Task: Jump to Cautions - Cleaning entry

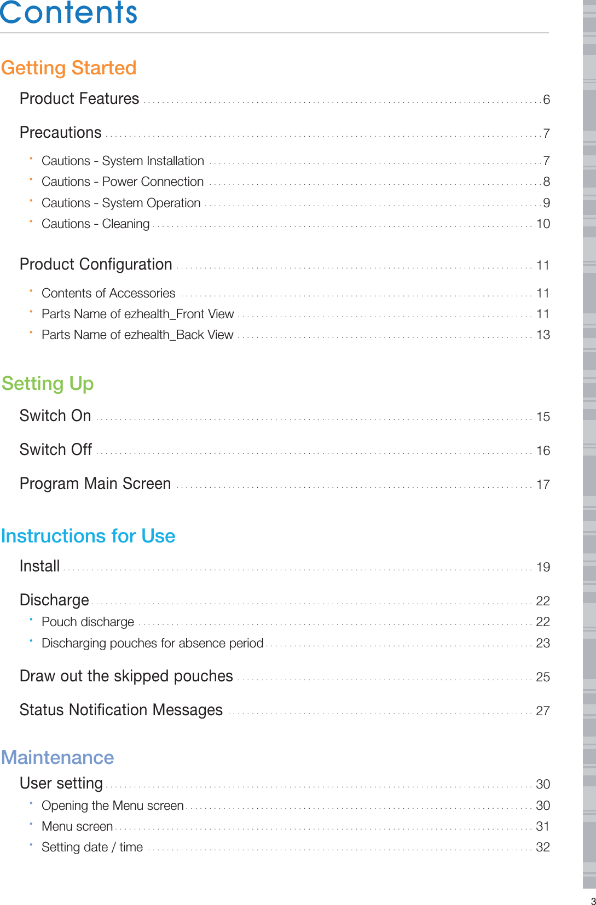Action: tap(95, 224)
